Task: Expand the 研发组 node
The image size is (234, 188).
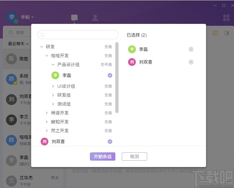Action: [x=53, y=95]
